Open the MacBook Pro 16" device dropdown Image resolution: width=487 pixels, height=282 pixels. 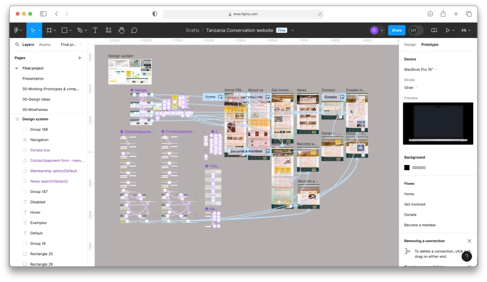[420, 70]
